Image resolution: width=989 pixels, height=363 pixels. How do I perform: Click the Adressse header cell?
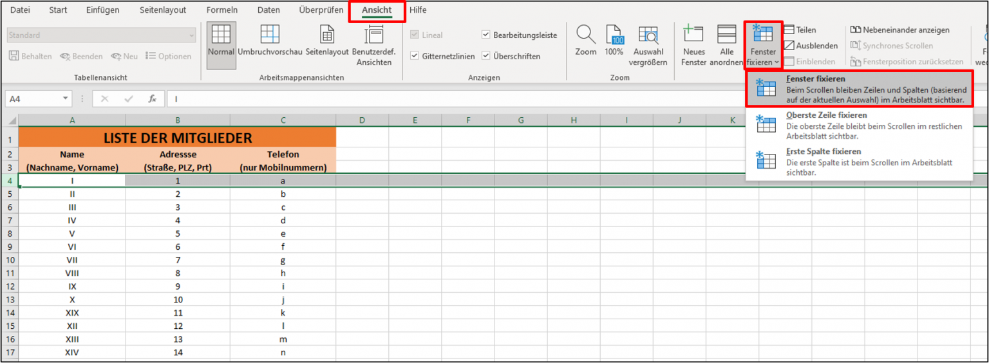178,154
